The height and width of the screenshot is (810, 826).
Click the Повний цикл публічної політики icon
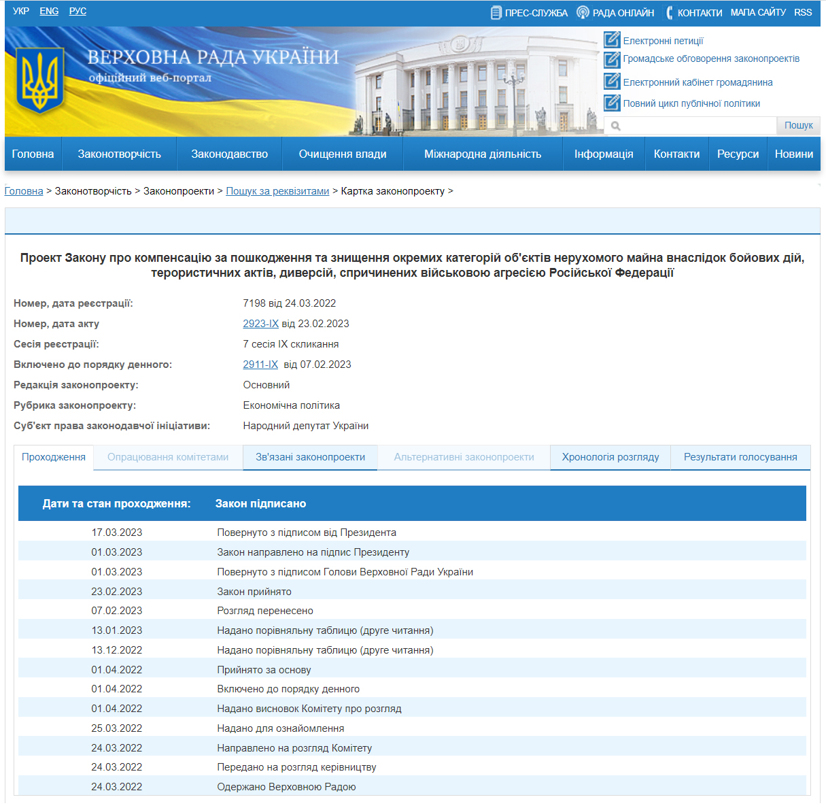[x=612, y=103]
